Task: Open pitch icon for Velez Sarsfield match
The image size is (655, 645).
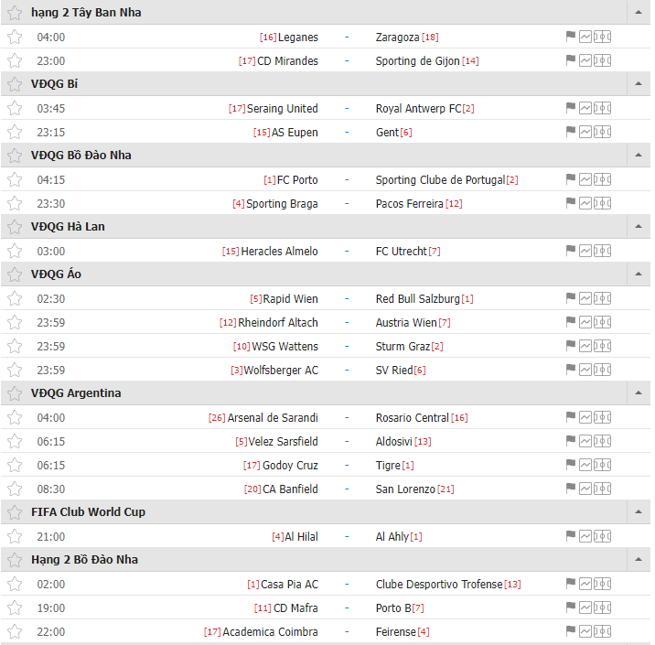Action: (x=602, y=441)
